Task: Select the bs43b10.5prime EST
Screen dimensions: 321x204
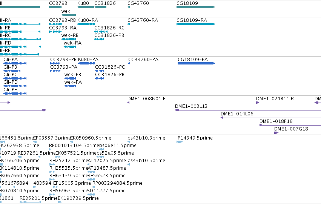Action: (x=129, y=164)
